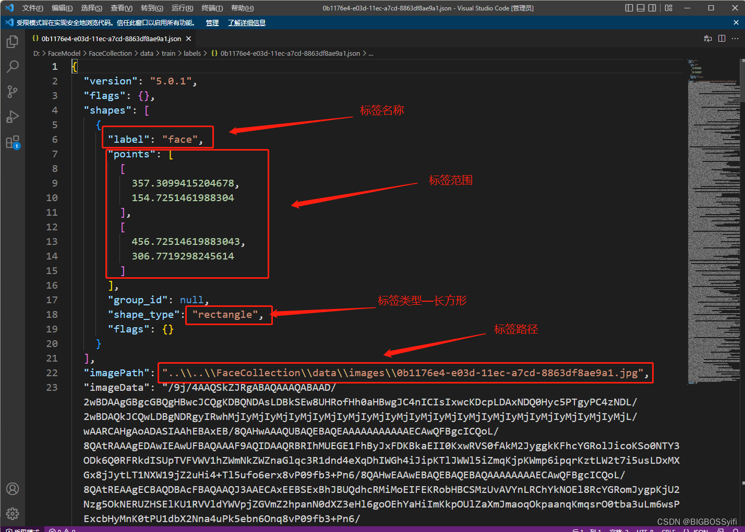Click line number 1 in the gutter
Screen dimensions: 745x532
pos(54,67)
